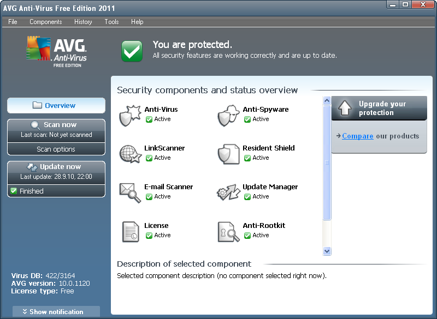Click Update Manager Active status check

247,197
